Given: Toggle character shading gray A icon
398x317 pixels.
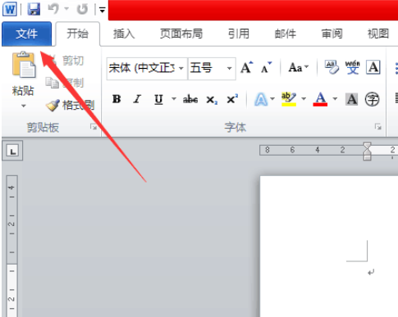Looking at the screenshot, I should point(352,99).
